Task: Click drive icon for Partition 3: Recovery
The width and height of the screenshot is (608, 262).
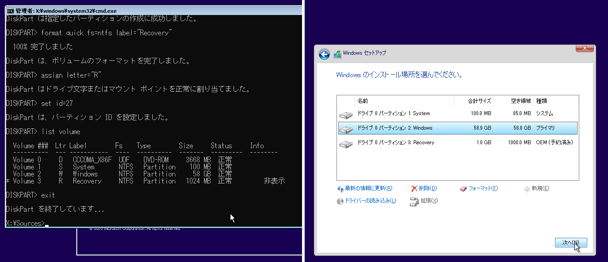Action: (x=346, y=144)
